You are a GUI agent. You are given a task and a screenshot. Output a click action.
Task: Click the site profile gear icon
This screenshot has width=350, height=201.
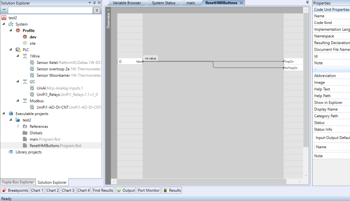(25, 43)
